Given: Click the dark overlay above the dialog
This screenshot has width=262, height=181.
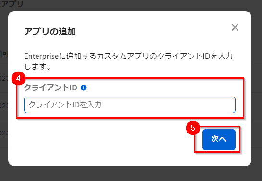Looking at the screenshot, I should pyautogui.click(x=131, y=5).
